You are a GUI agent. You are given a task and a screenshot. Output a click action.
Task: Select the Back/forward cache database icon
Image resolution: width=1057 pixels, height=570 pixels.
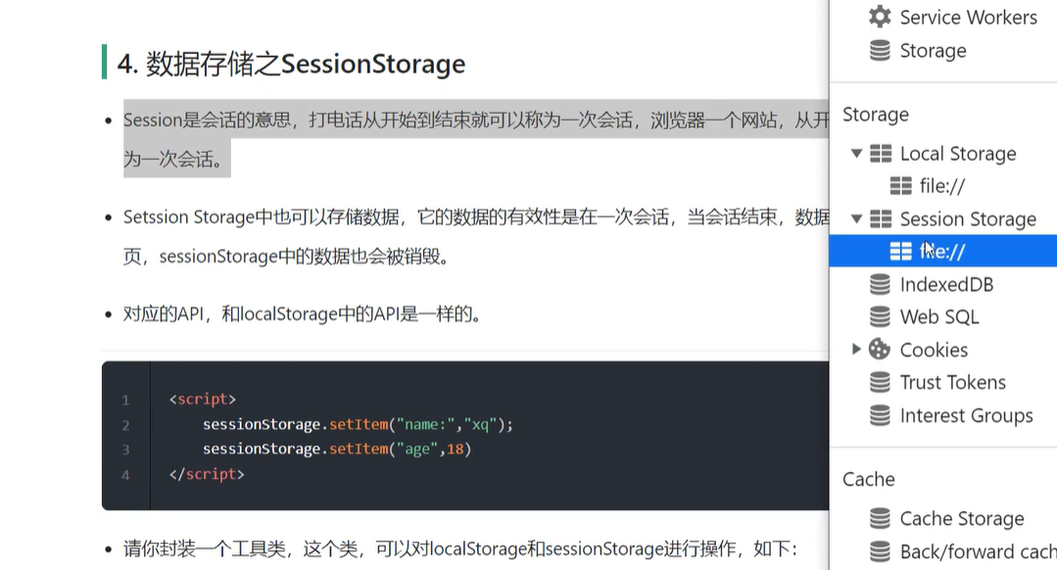(879, 551)
